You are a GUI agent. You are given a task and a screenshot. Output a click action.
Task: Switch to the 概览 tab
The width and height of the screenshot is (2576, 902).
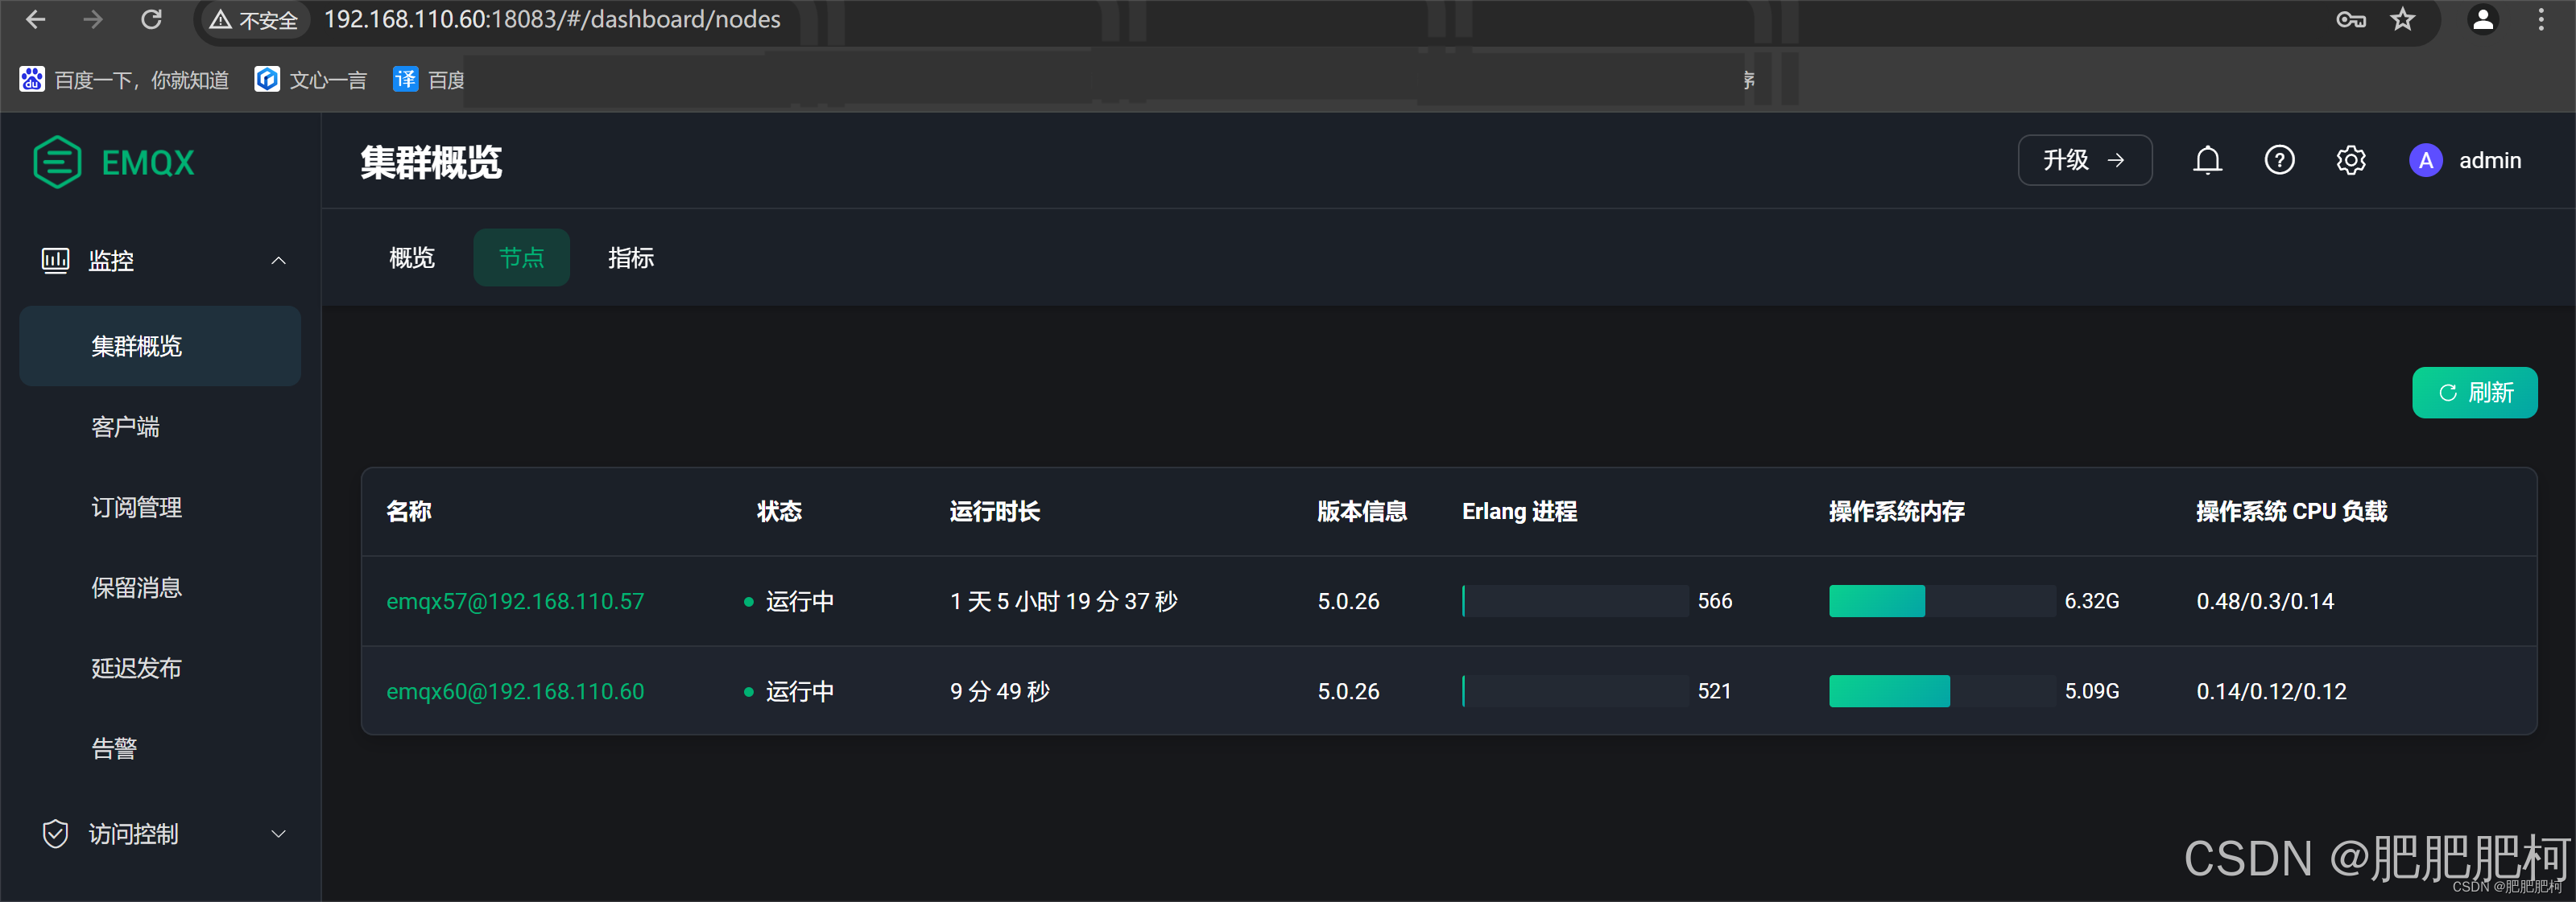[412, 257]
